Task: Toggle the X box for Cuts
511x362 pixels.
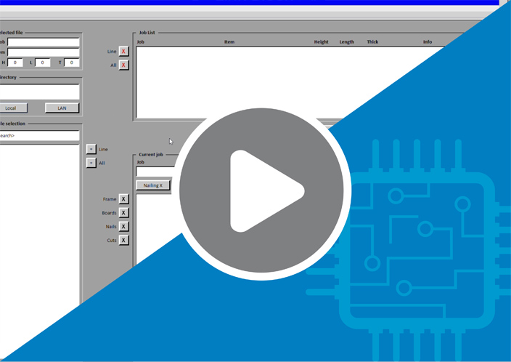Action: (x=123, y=241)
